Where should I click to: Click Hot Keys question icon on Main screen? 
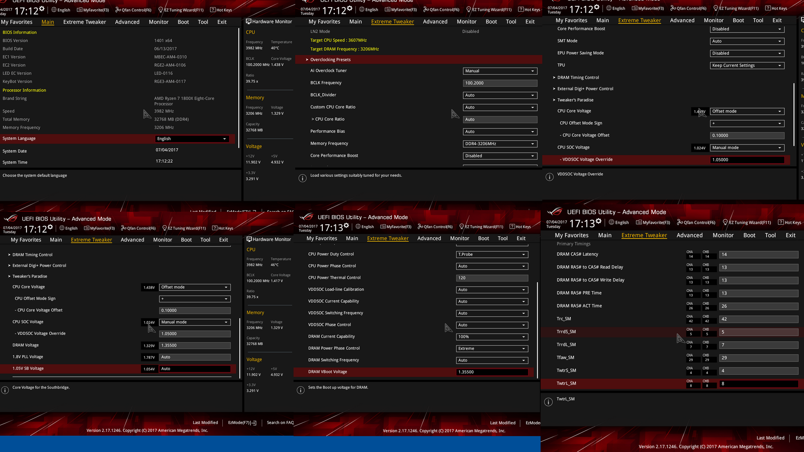(213, 10)
